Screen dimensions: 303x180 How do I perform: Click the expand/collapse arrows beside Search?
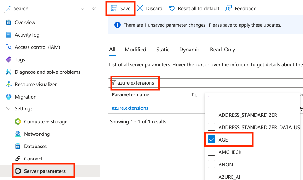click(83, 8)
